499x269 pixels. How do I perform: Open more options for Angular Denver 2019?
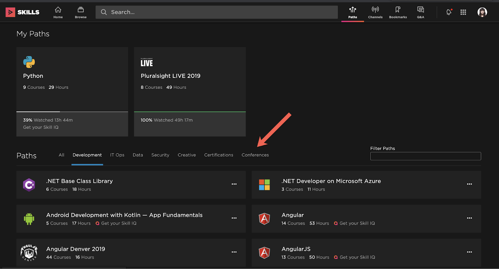tap(234, 252)
